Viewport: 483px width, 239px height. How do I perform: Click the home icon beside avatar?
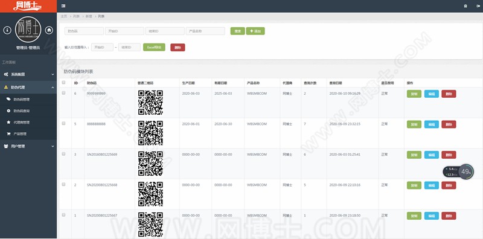click(49, 30)
